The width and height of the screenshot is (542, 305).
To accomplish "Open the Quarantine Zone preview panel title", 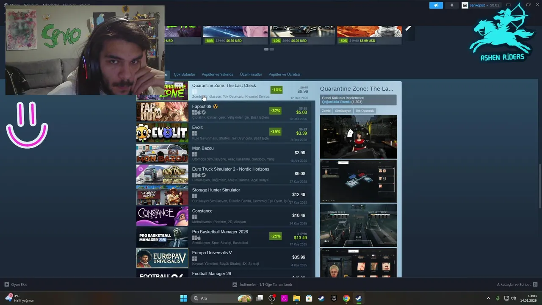I will [x=357, y=89].
